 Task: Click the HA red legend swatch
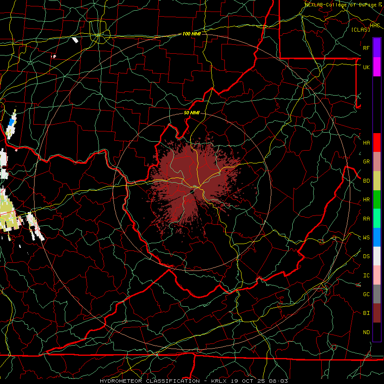377,143
